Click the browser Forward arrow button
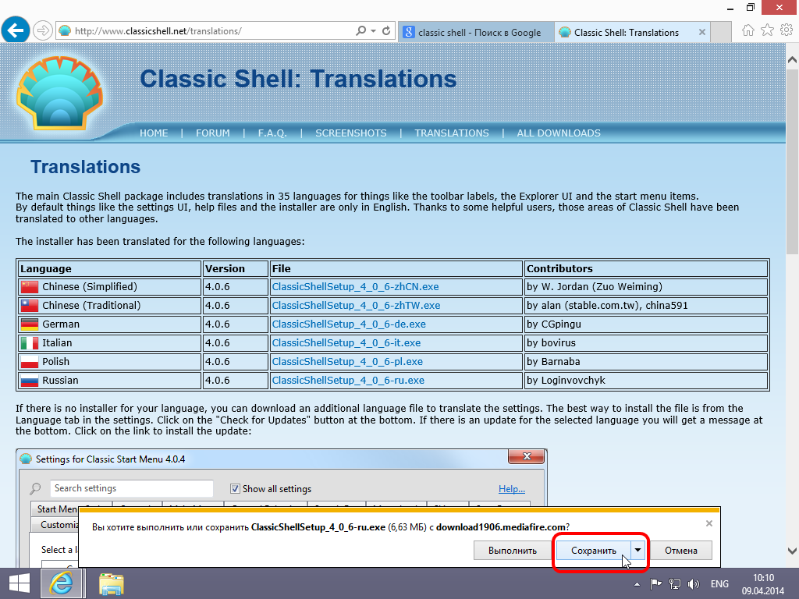Screen dimensions: 799x599 pyautogui.click(x=43, y=30)
